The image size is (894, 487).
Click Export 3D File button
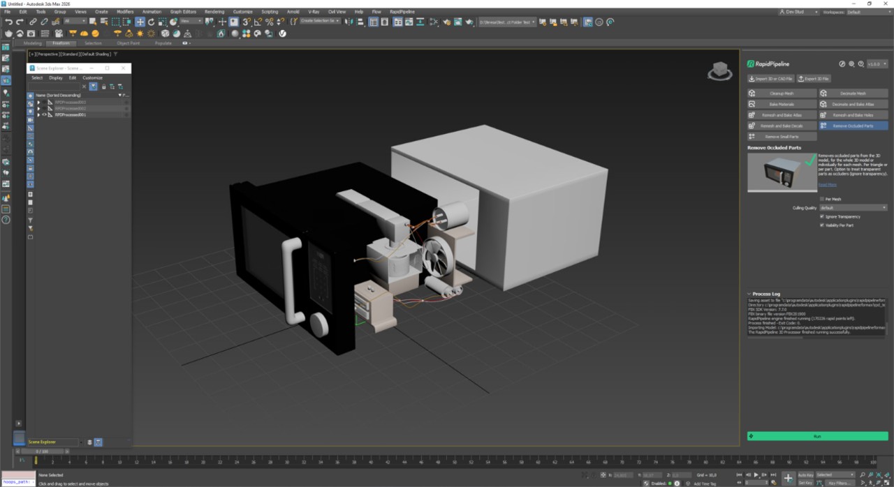[x=814, y=79]
